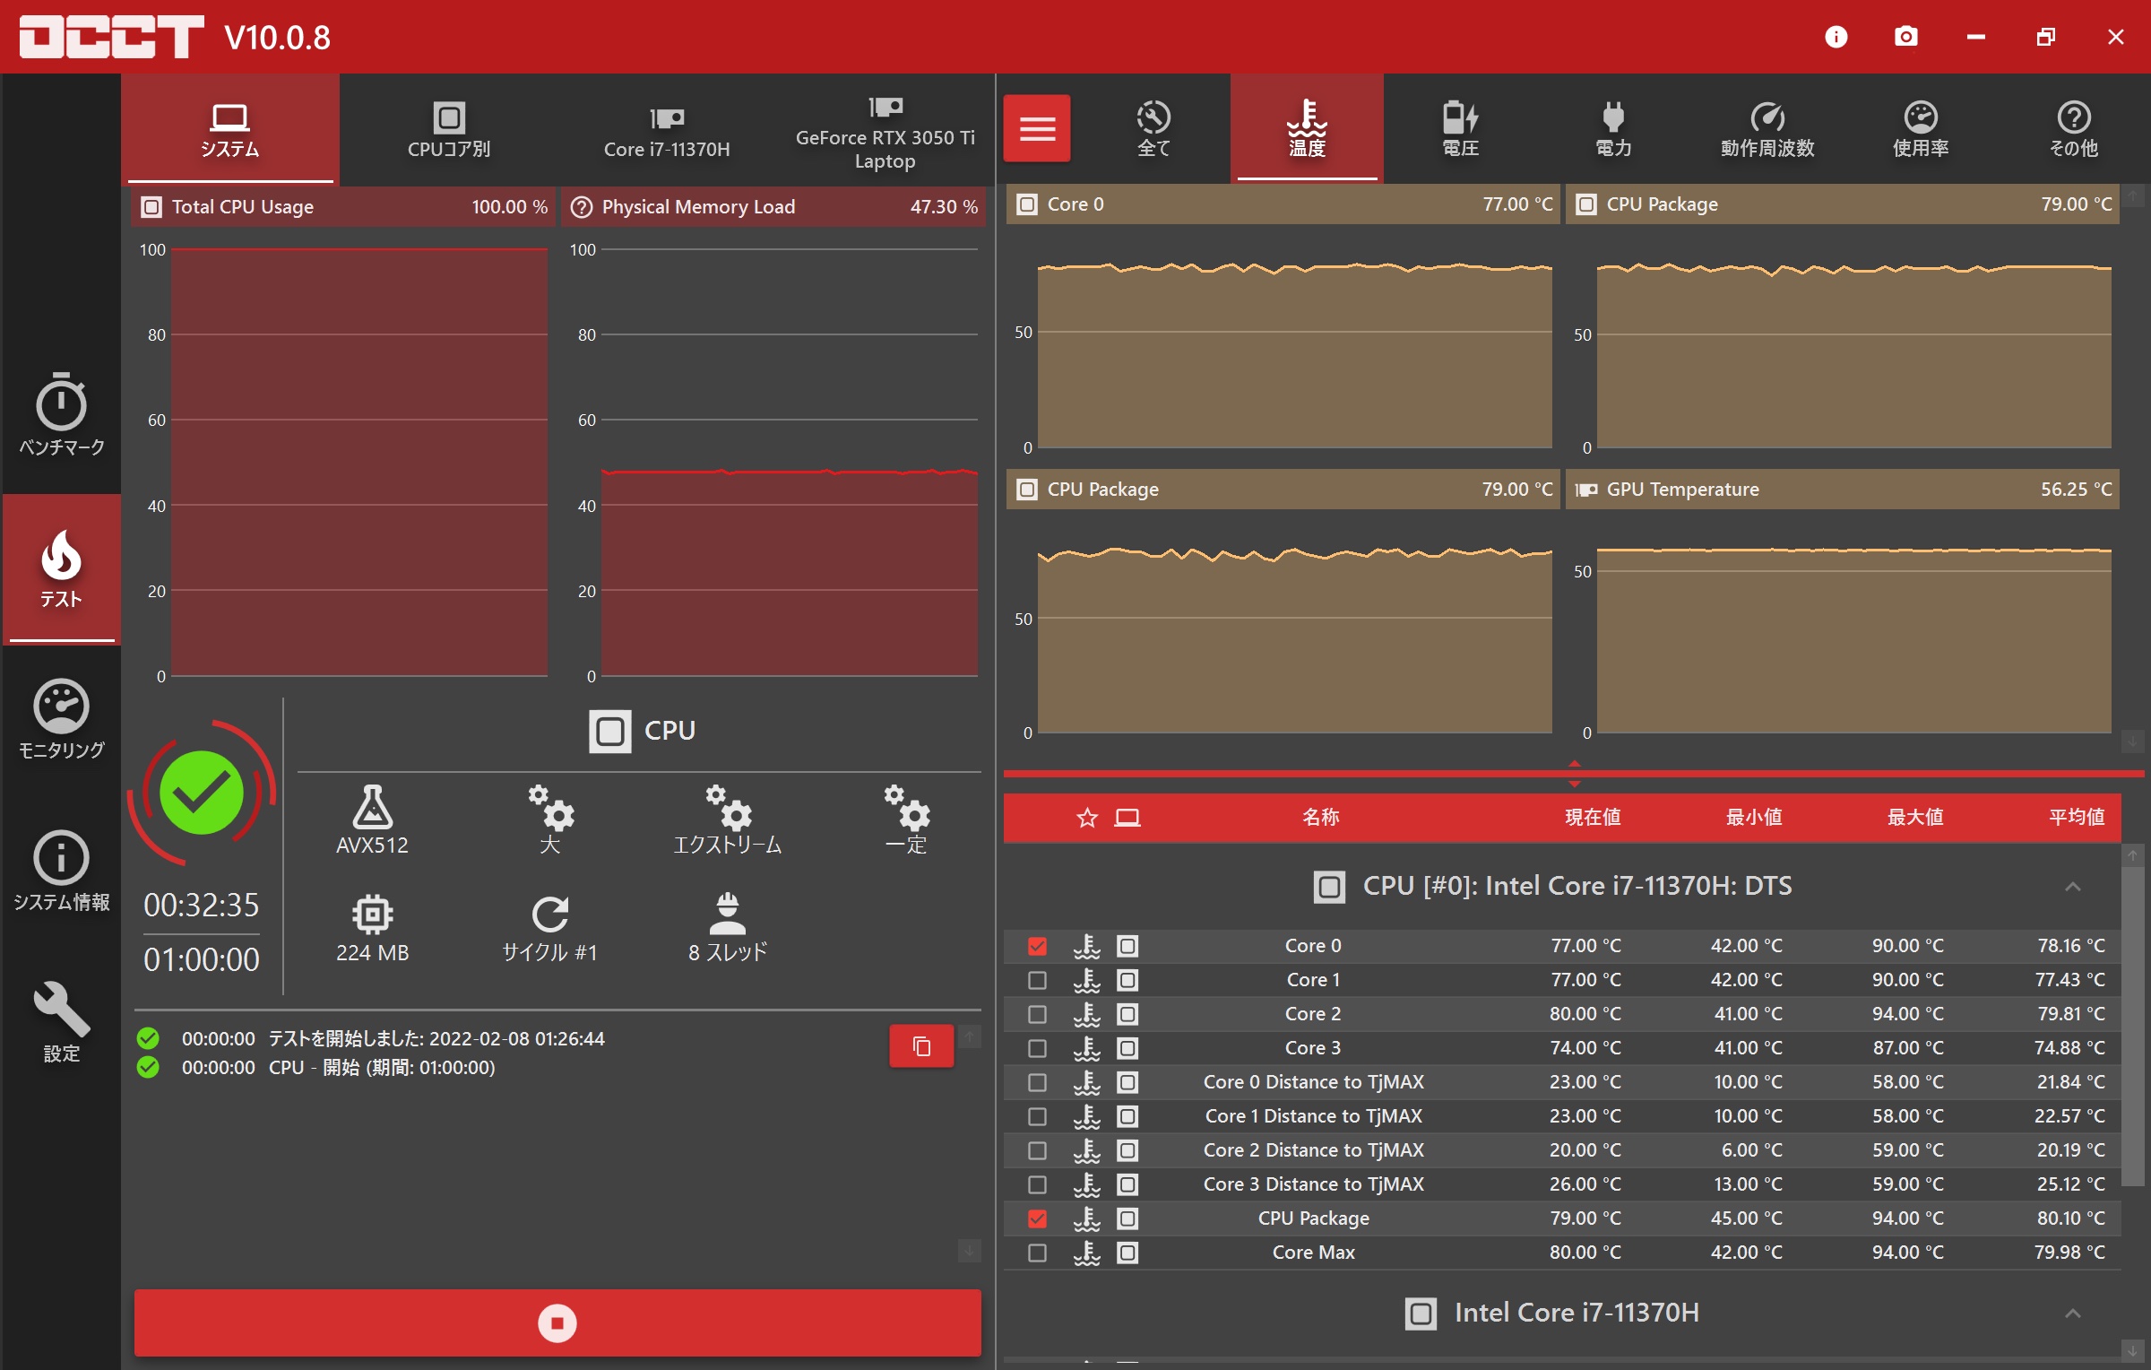
Task: Sort by 平均値 column header
Action: (2077, 818)
